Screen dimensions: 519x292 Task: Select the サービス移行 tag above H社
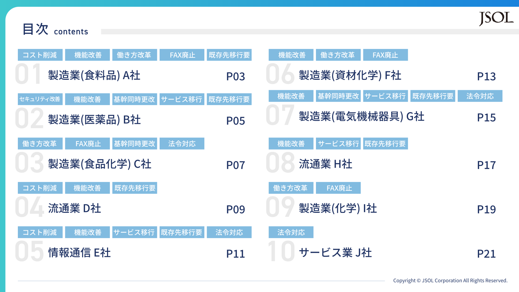[x=338, y=143]
